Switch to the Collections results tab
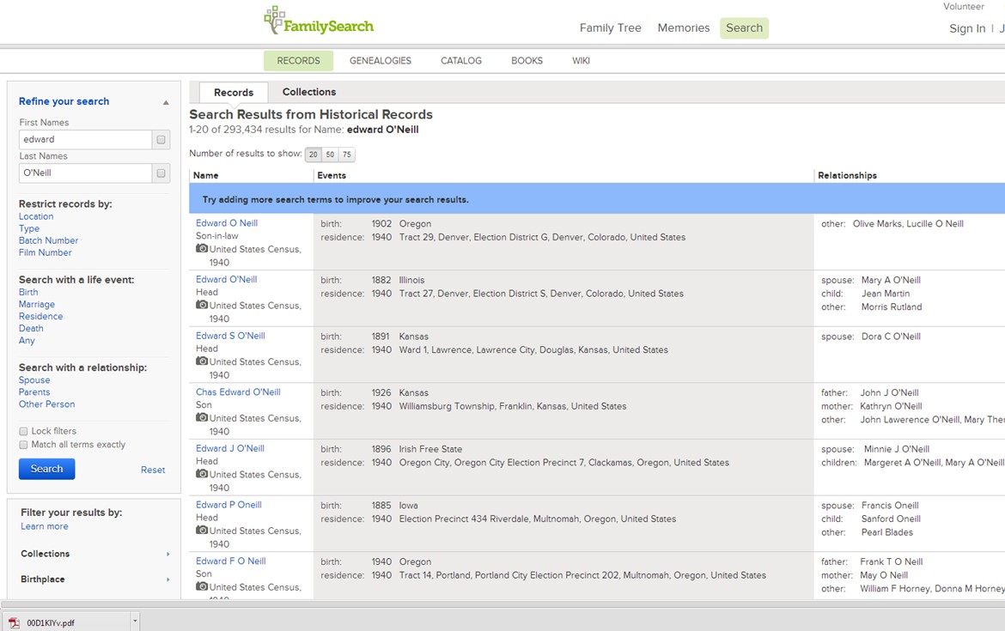Viewport: 1005px width, 631px height. click(309, 92)
